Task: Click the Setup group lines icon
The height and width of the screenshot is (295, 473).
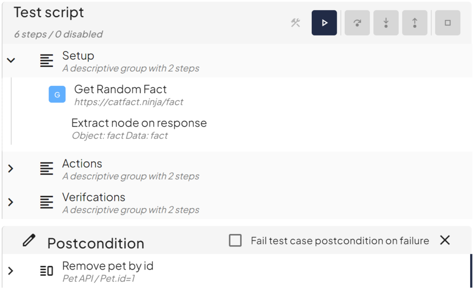Action: (47, 60)
